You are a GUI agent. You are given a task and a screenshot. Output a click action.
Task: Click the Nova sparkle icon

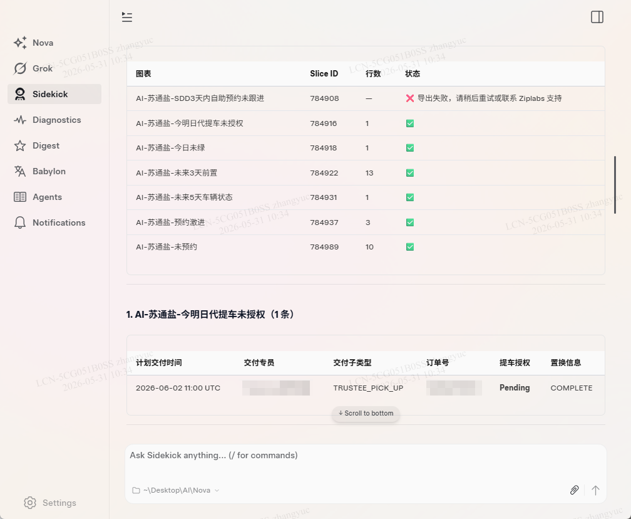point(20,43)
